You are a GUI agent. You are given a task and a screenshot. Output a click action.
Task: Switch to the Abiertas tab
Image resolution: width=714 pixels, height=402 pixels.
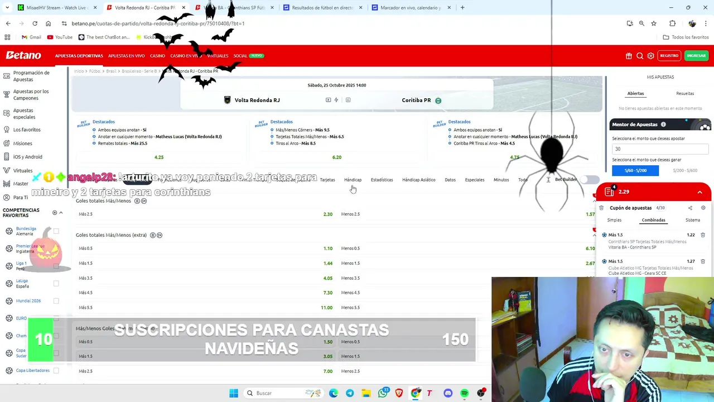tap(635, 94)
